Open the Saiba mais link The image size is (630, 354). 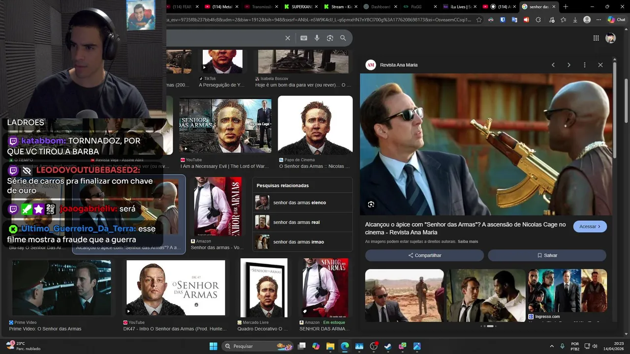pos(468,241)
